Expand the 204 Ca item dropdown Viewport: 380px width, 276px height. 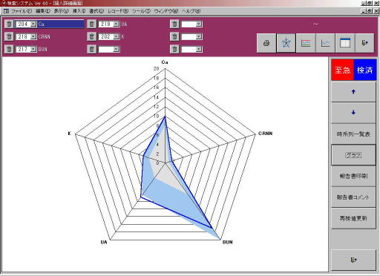[x=33, y=24]
